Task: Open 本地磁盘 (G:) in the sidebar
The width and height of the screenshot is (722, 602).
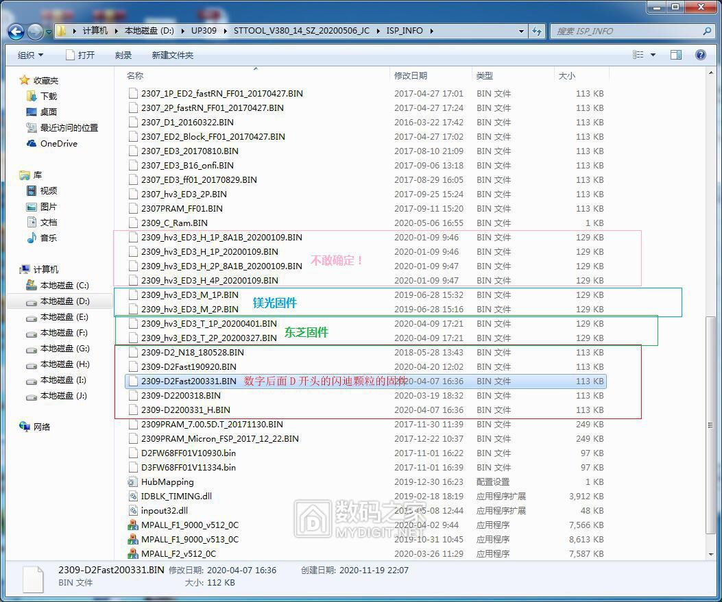Action: pyautogui.click(x=64, y=349)
